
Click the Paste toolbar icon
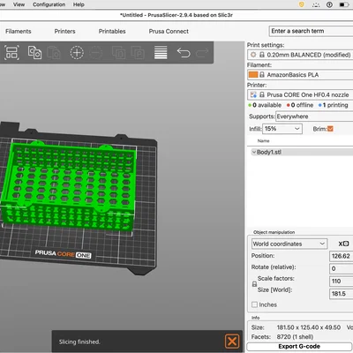pos(54,53)
